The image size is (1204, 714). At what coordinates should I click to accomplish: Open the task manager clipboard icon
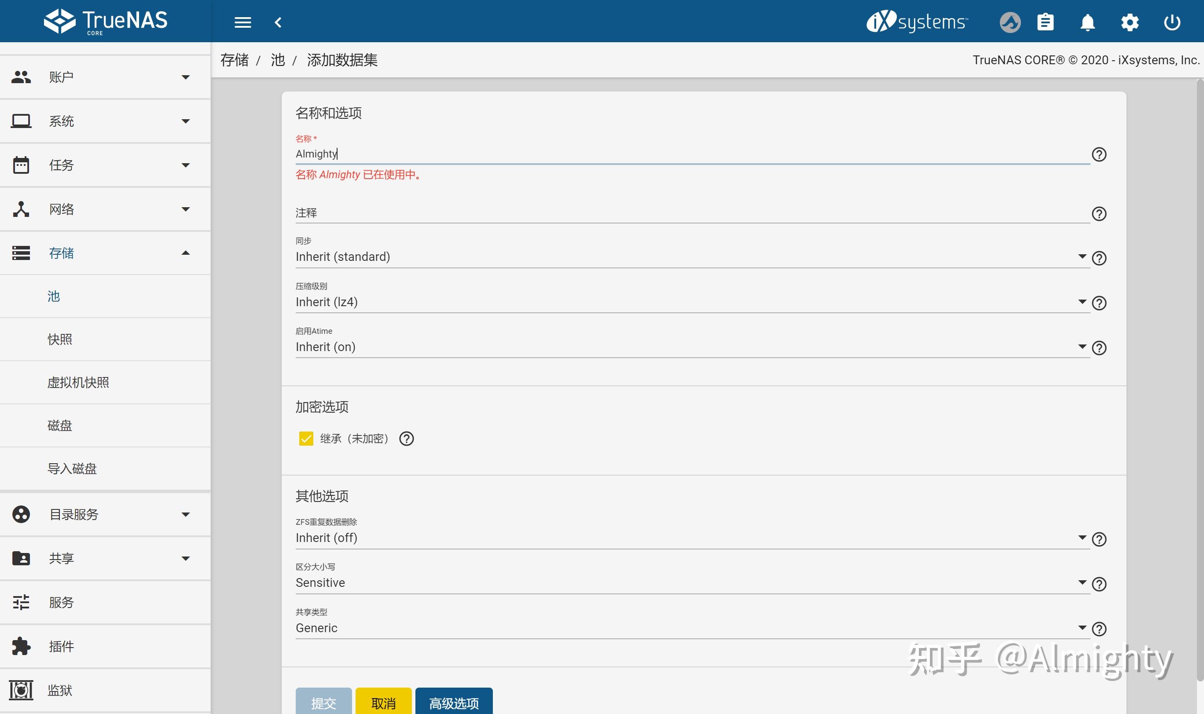pyautogui.click(x=1046, y=22)
